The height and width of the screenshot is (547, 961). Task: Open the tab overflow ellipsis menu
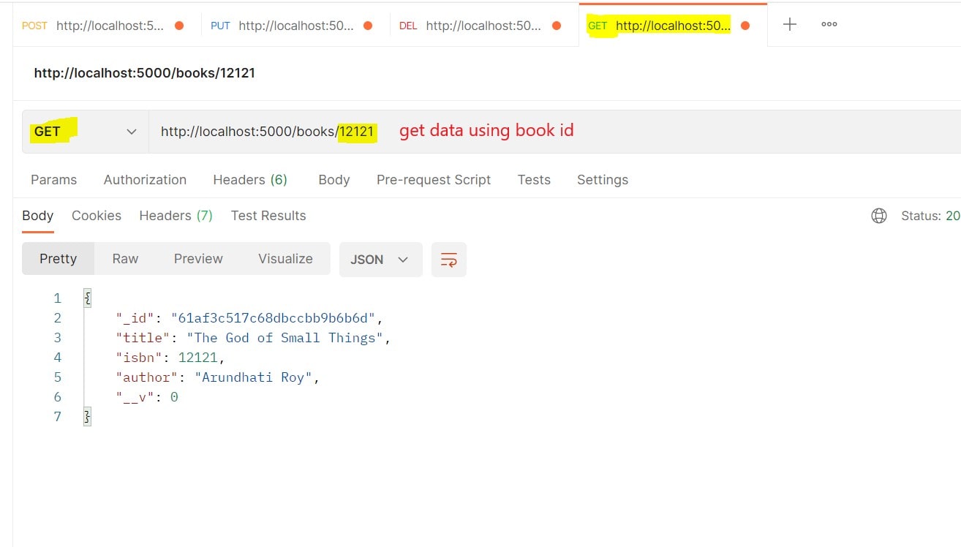(829, 24)
